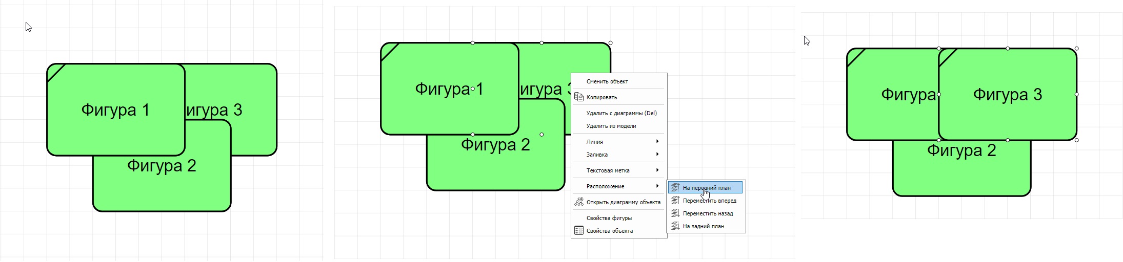Click the Свойства объекта list icon
Screen dimensions: 1123x262
578,231
